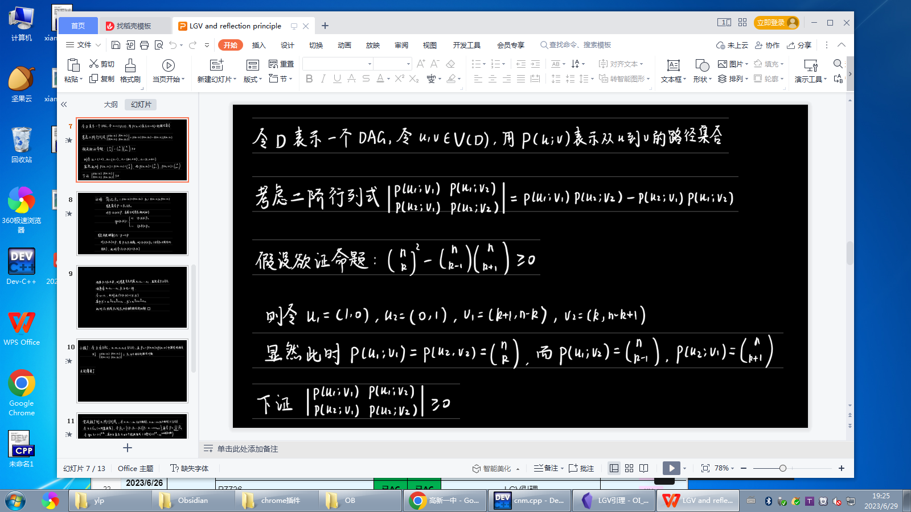Click the font color A swatch
This screenshot has width=911, height=512.
[380, 79]
